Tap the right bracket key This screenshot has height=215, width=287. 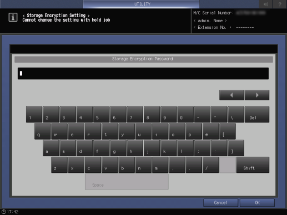click(236, 148)
